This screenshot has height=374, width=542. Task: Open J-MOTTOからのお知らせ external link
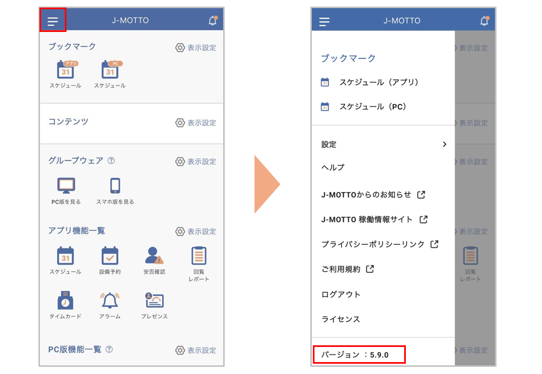373,195
